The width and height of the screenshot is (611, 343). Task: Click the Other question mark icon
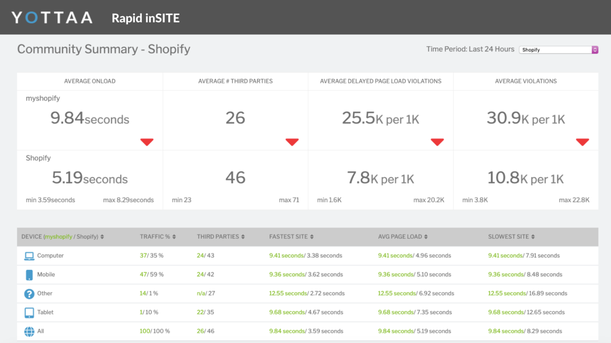tap(29, 294)
